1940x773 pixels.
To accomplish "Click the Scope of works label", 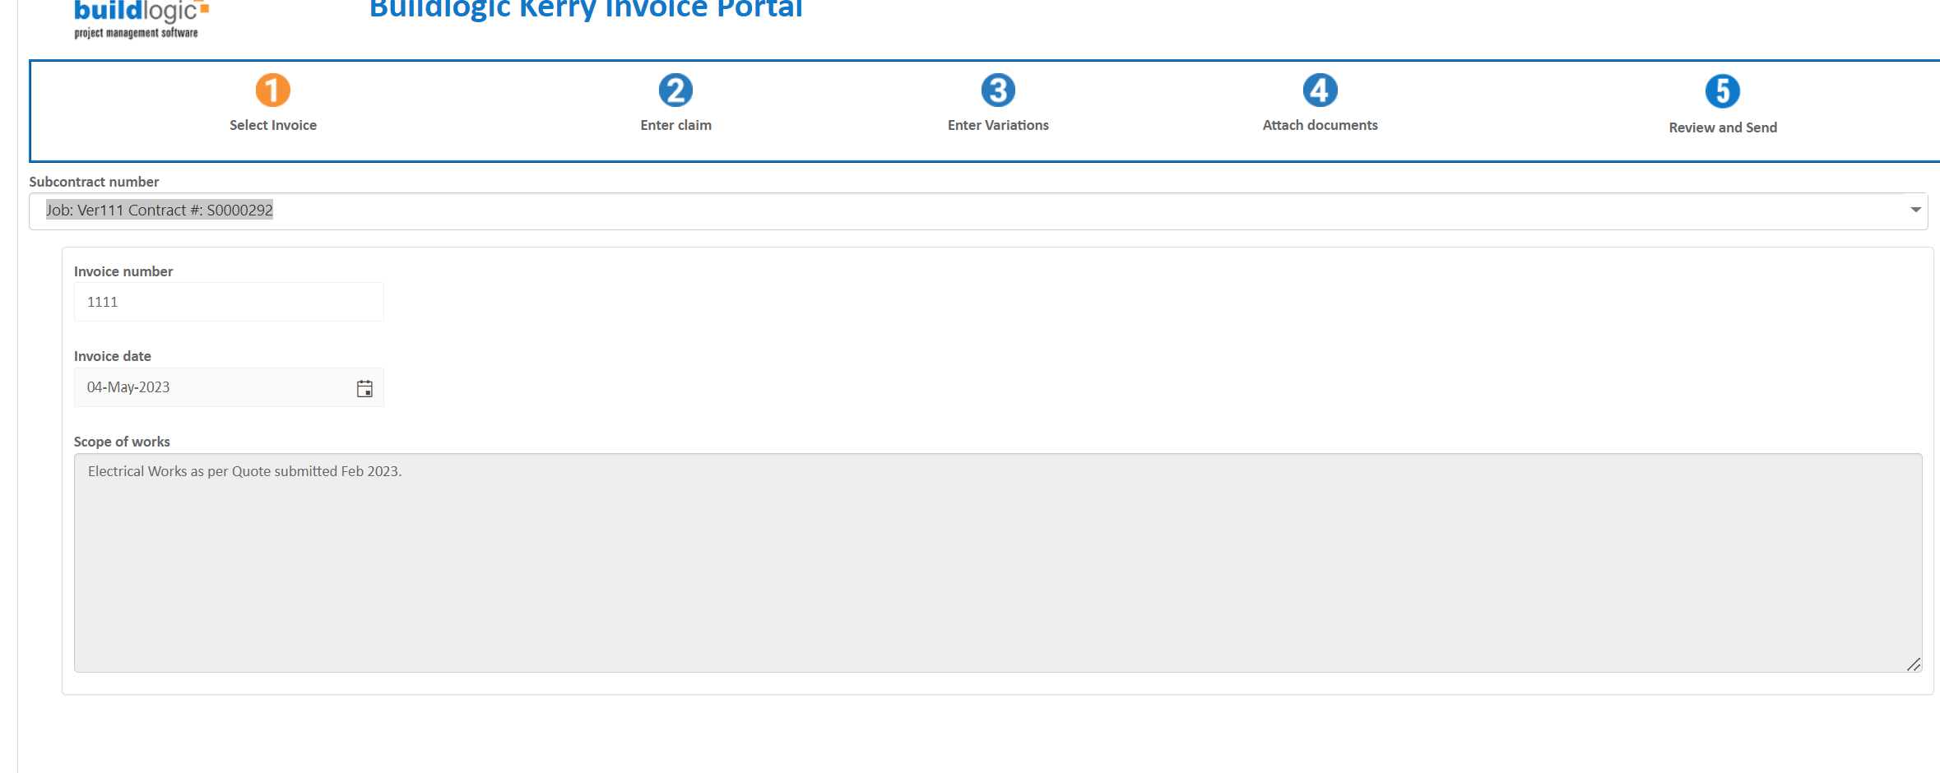I will (x=122, y=442).
